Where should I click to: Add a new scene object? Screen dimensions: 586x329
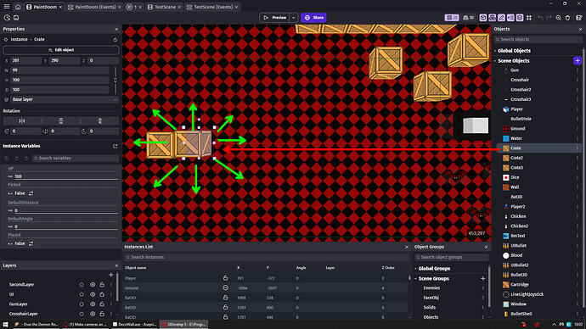[578, 61]
